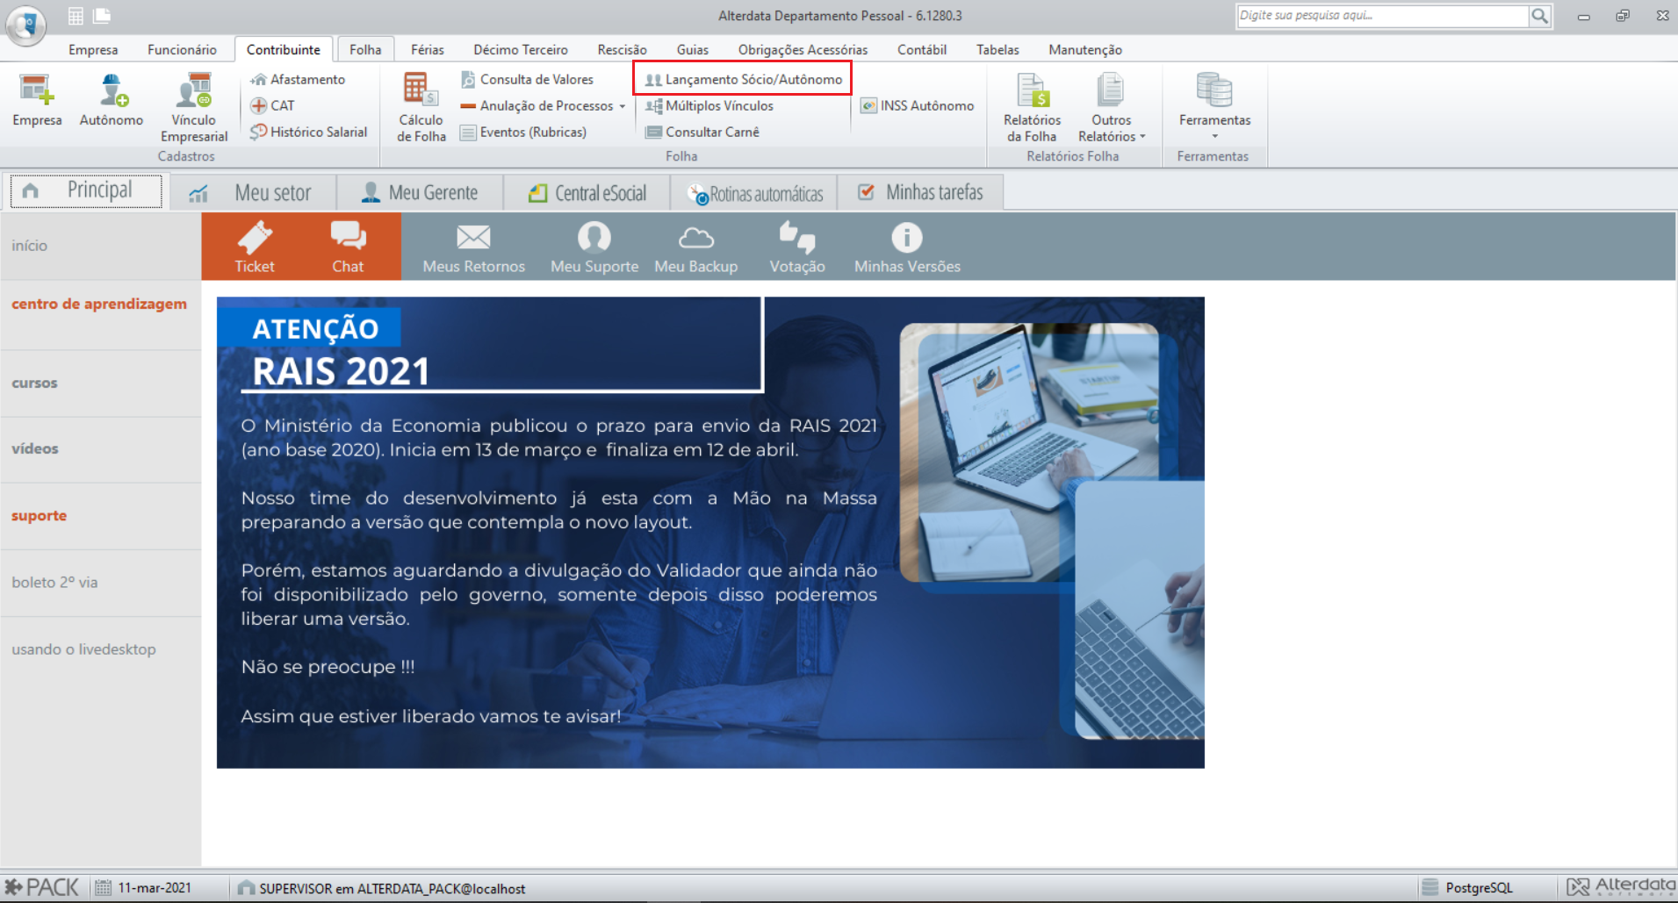Open Meu Suporte headset icon
This screenshot has height=903, width=1678.
tap(594, 247)
